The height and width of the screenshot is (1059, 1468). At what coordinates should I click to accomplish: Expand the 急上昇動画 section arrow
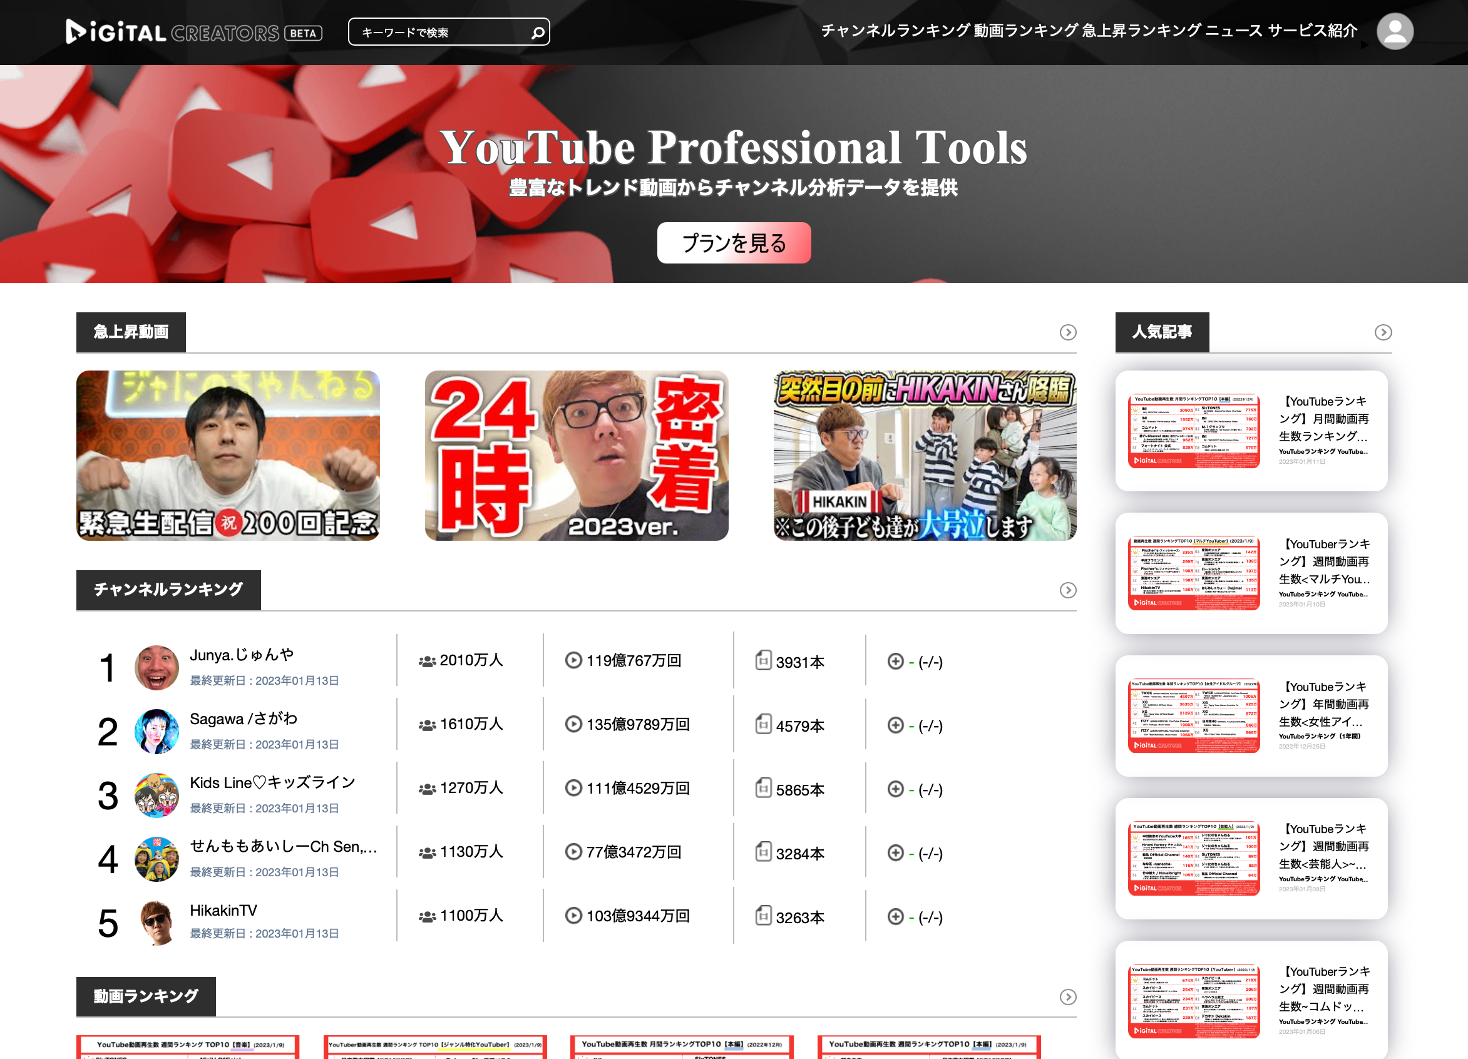pos(1067,332)
